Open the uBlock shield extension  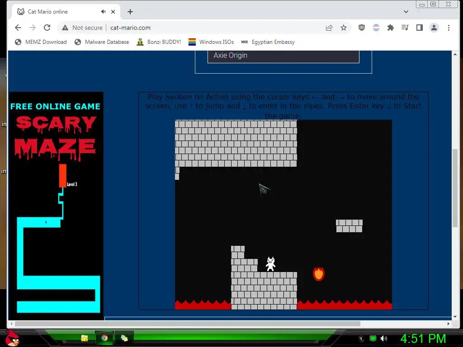[x=361, y=28]
